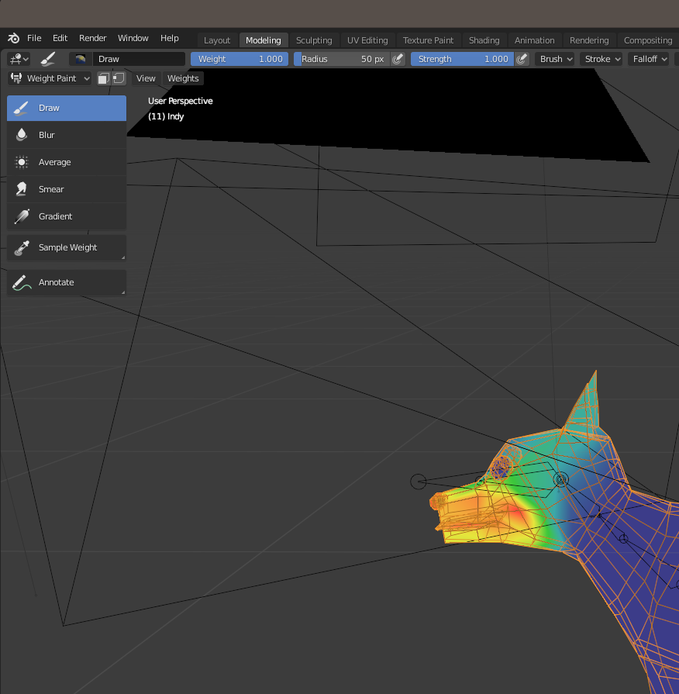Image resolution: width=679 pixels, height=694 pixels.
Task: Toggle pen pressure for Strength
Action: [x=522, y=59]
